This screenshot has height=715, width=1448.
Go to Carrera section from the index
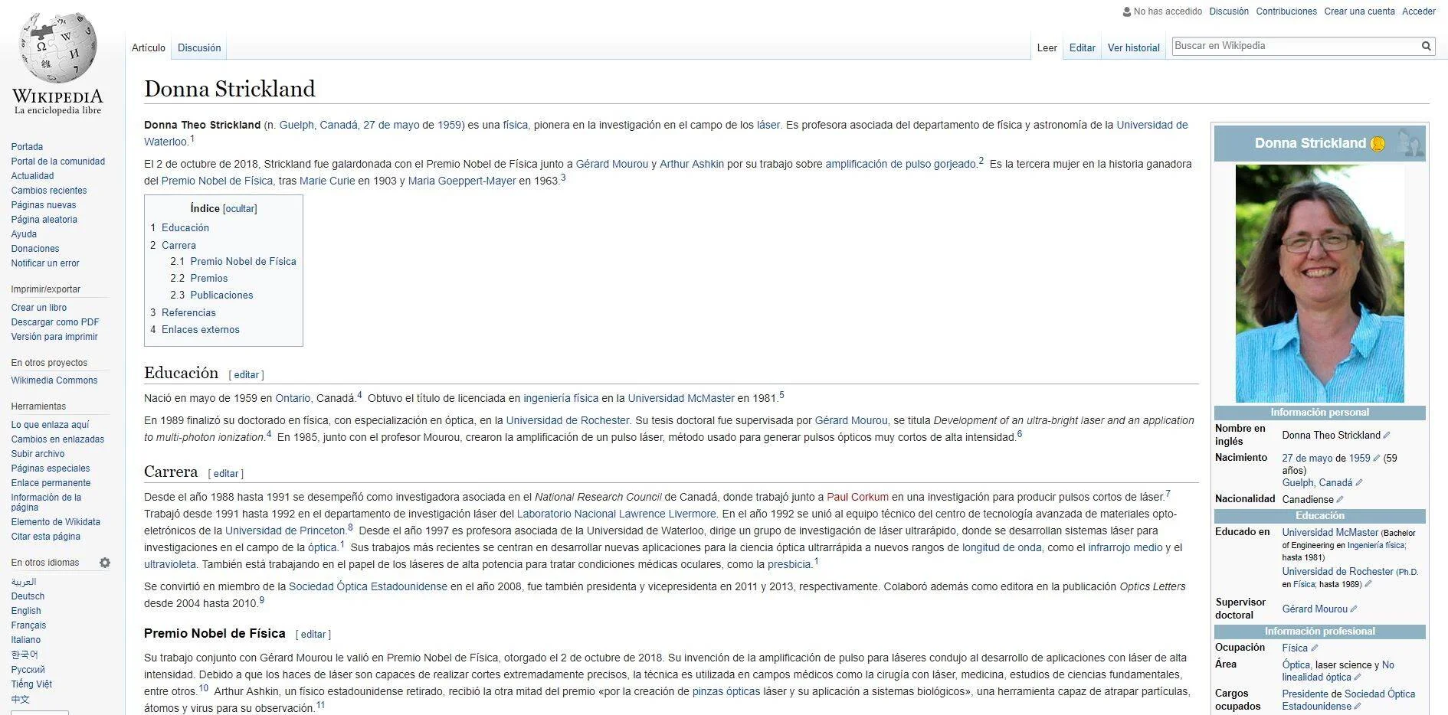pos(179,246)
